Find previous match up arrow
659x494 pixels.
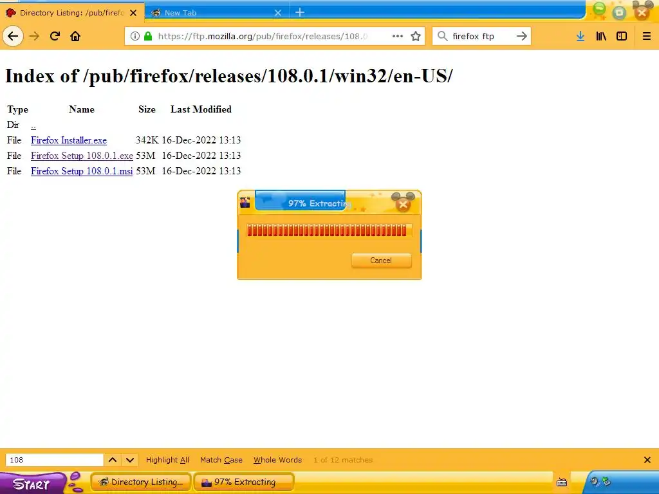(113, 460)
